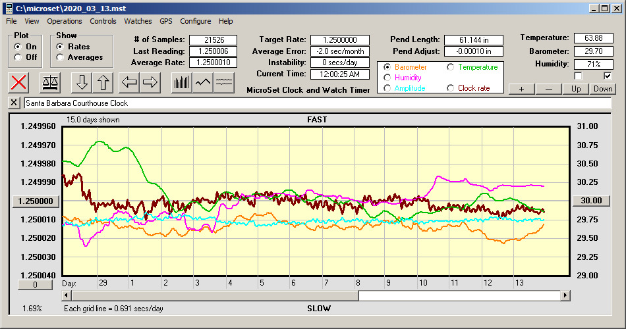This screenshot has width=626, height=329.
Task: Click the plus button
Action: (521, 89)
